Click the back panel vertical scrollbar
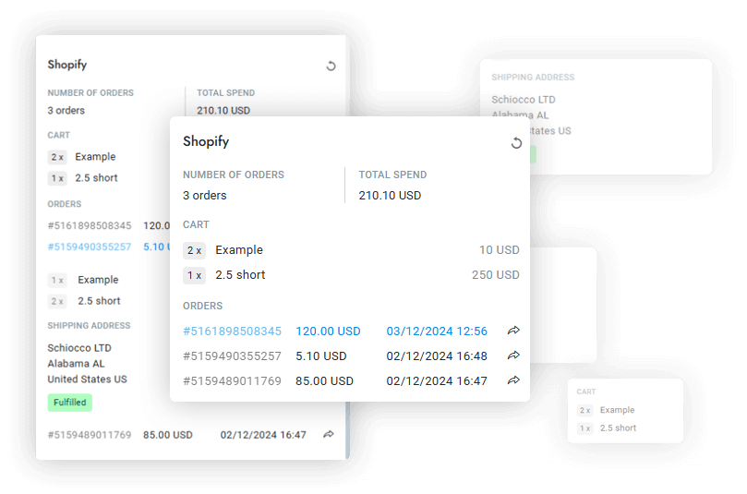The height and width of the screenshot is (494, 747). point(348,429)
